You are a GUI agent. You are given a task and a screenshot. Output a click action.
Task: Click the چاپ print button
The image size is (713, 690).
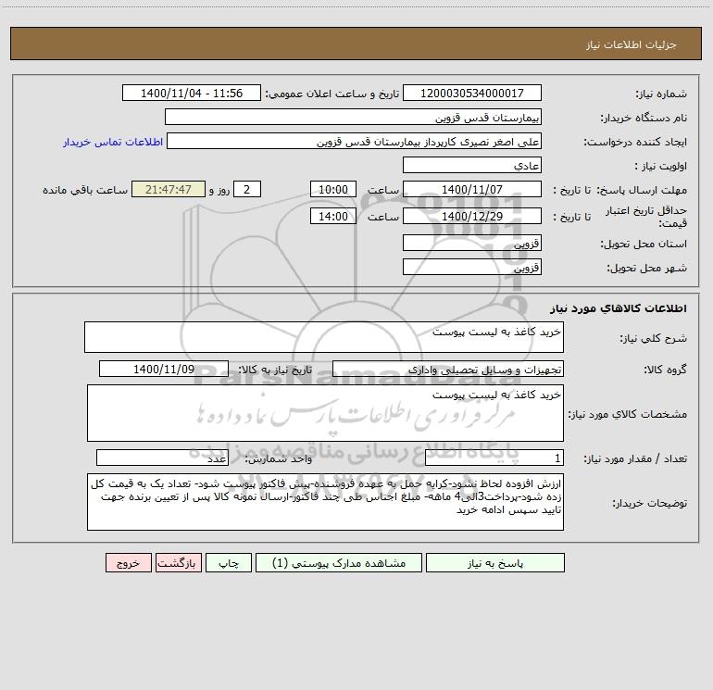point(229,562)
